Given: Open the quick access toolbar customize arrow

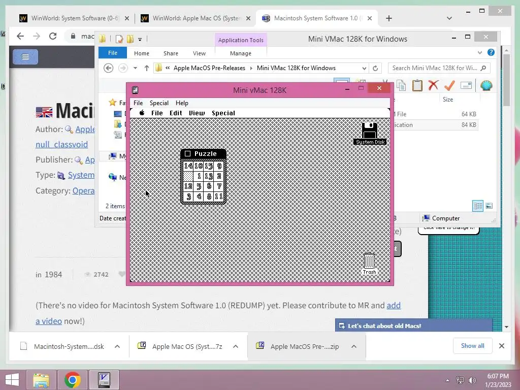Looking at the screenshot, I should click(140, 40).
